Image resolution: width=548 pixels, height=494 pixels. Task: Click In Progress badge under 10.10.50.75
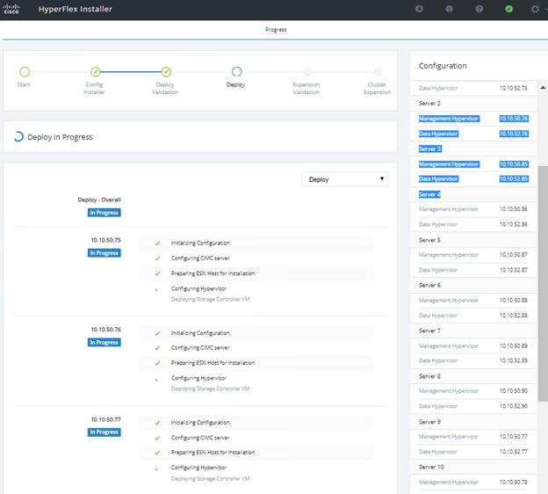pos(105,253)
